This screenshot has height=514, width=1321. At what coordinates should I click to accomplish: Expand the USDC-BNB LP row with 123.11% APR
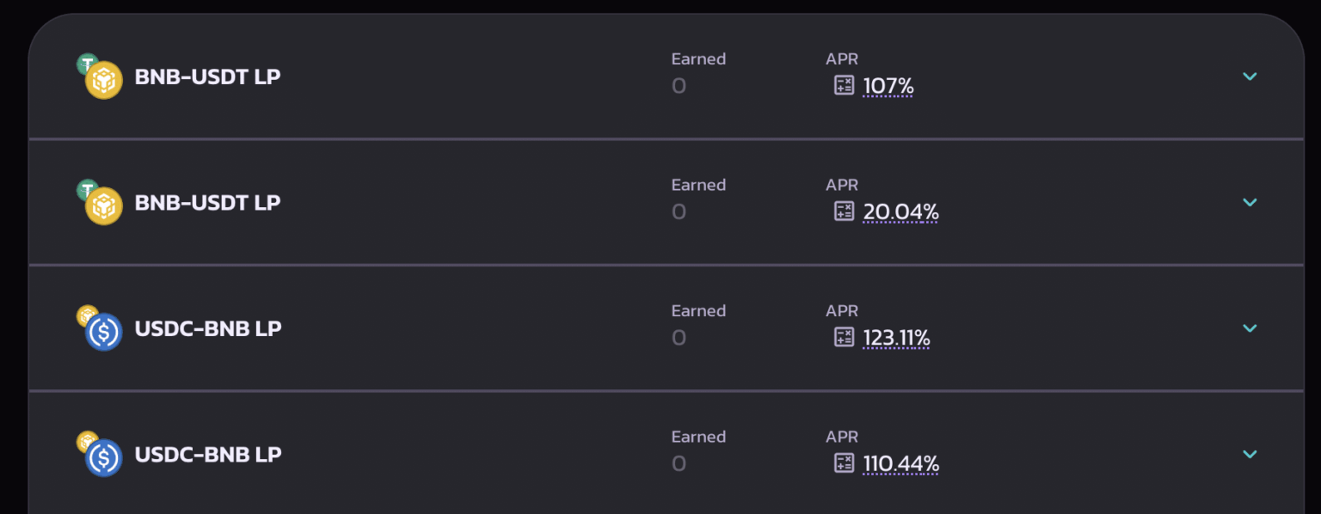[x=1250, y=328]
